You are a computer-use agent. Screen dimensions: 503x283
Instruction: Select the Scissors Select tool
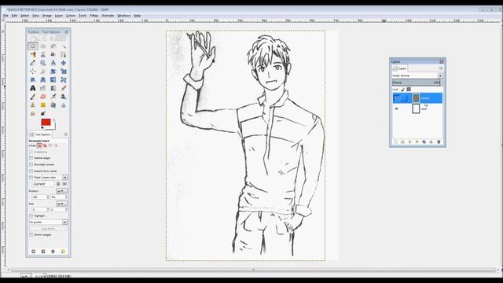(x=43, y=54)
